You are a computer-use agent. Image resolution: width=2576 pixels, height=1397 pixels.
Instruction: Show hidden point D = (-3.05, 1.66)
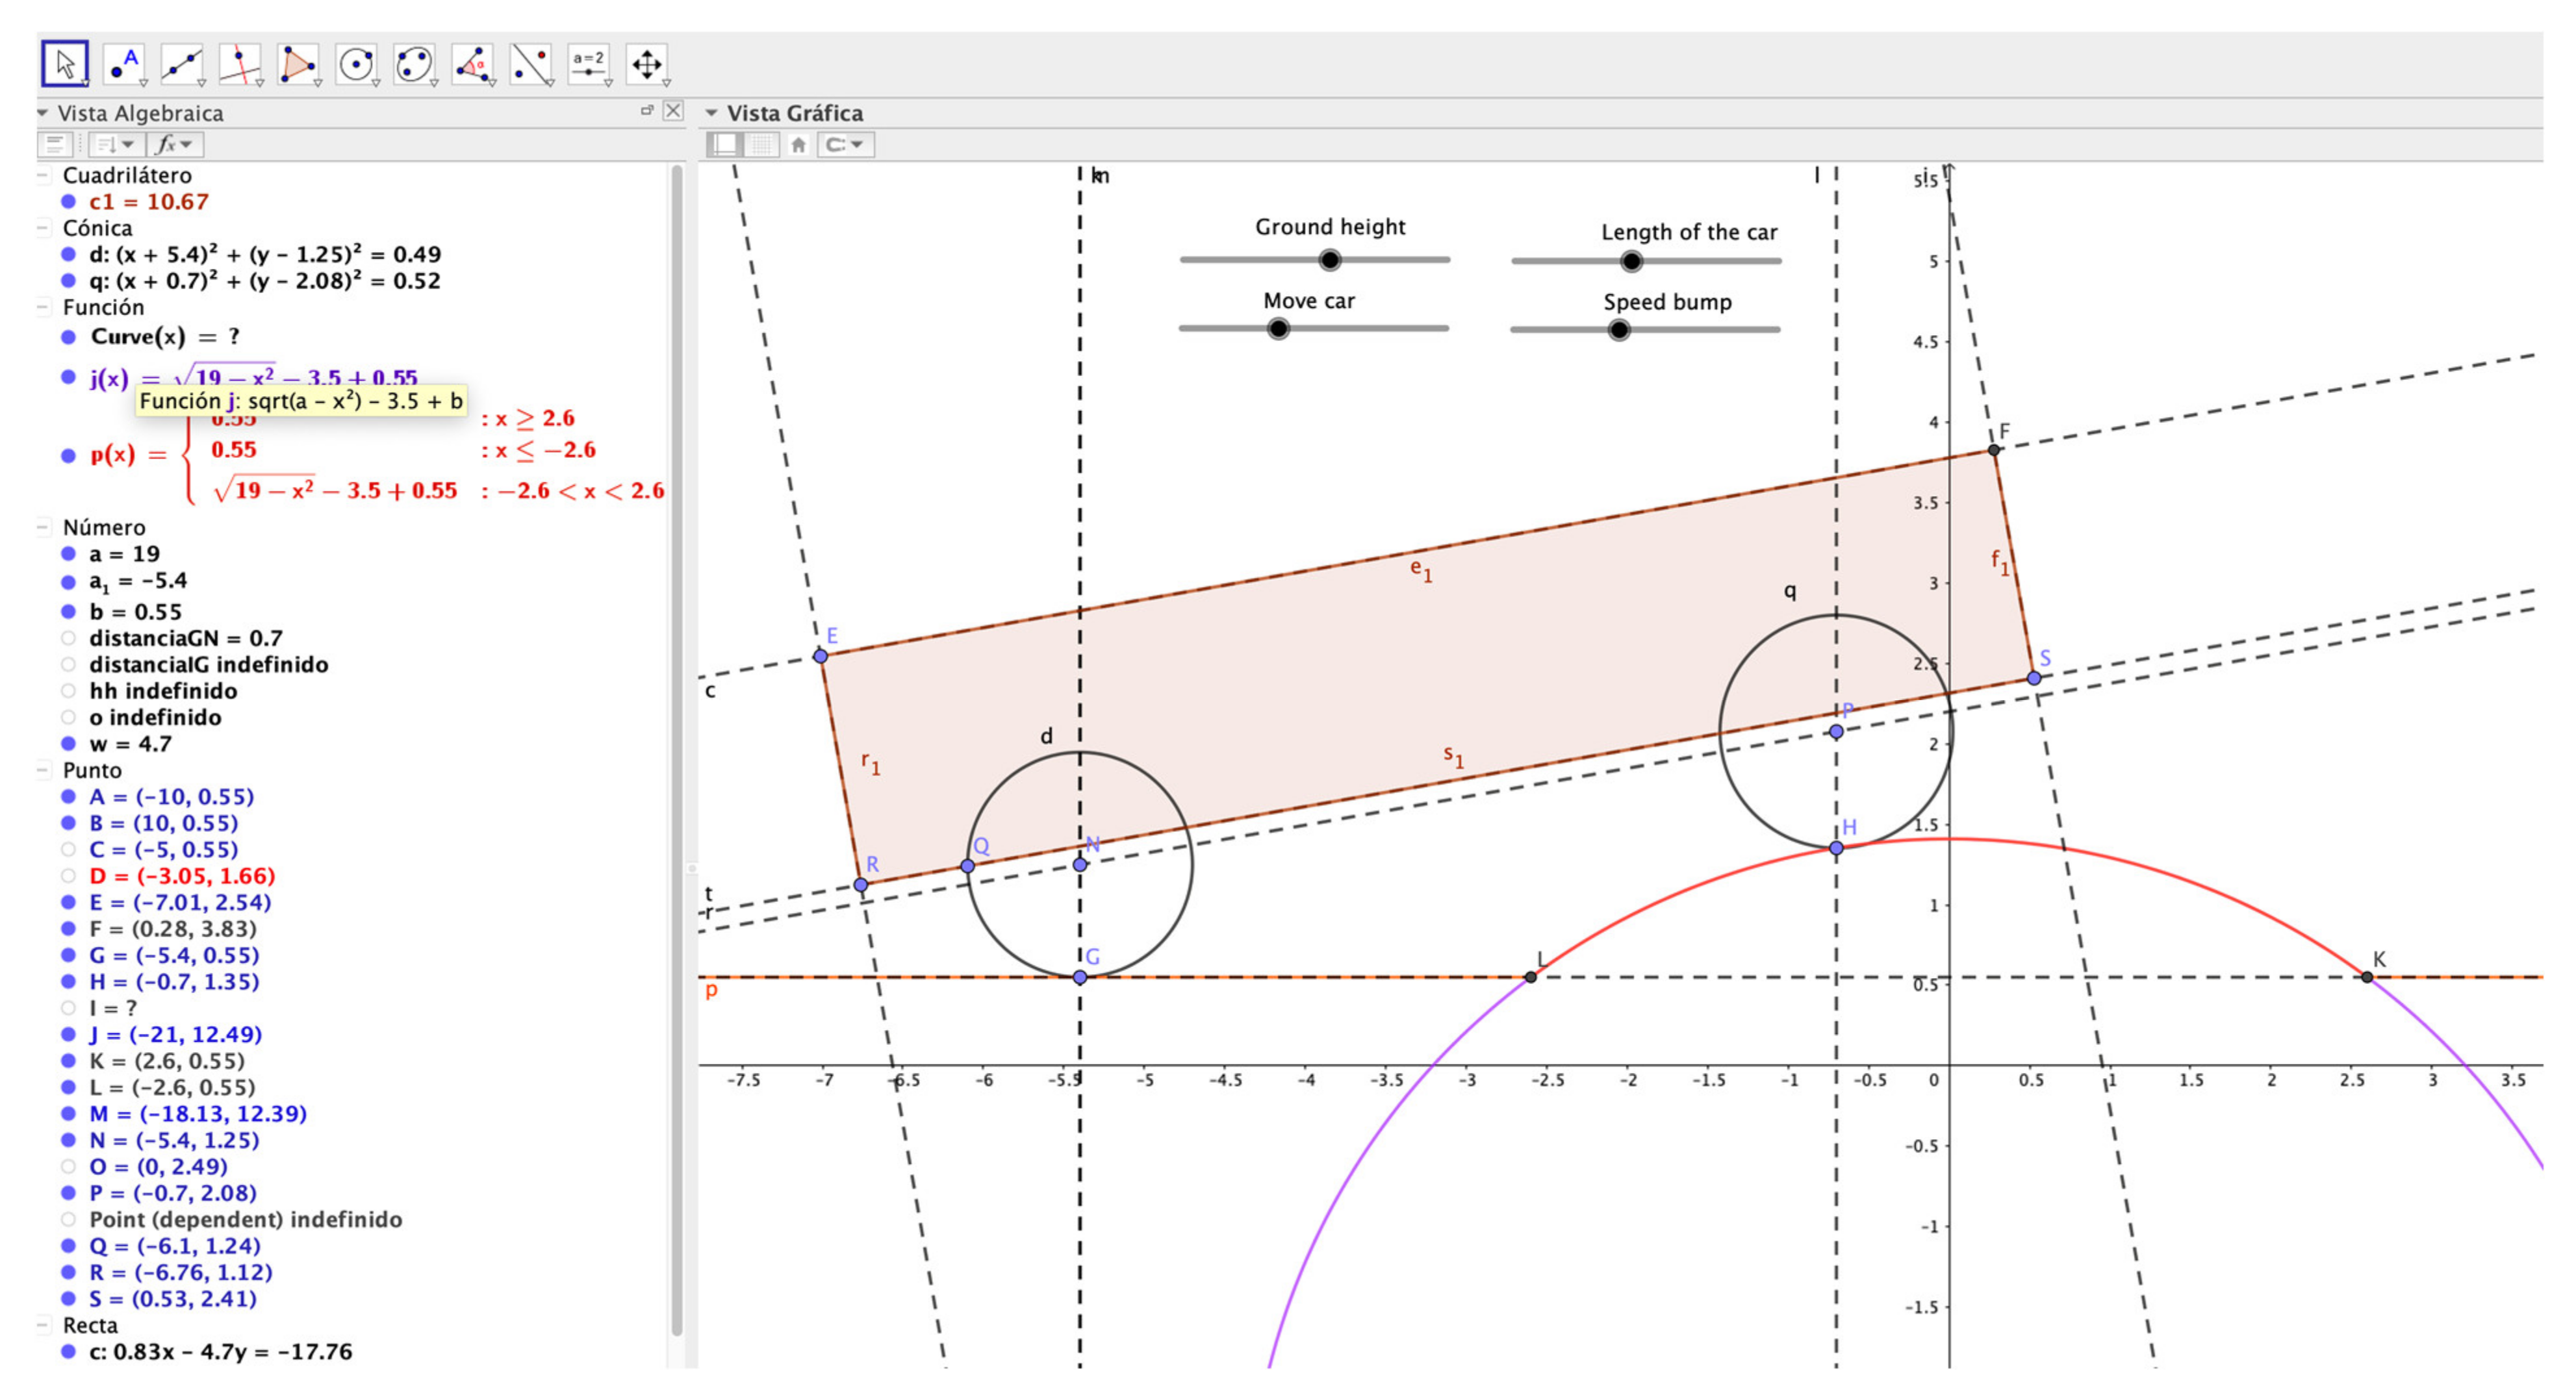pos(68,876)
